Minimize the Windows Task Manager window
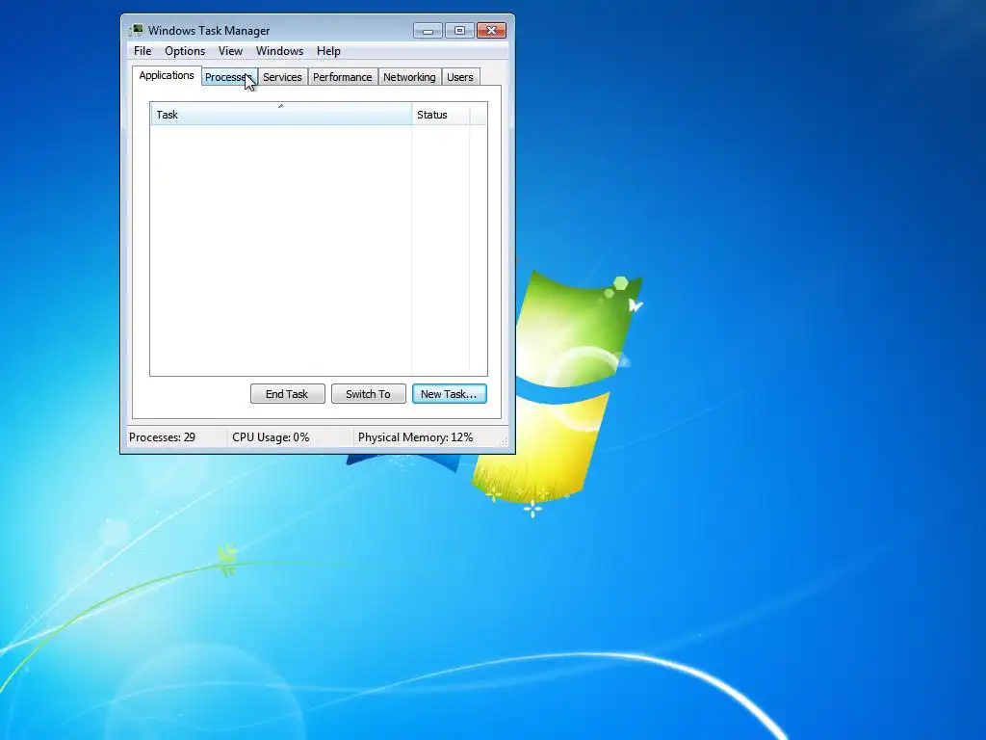 (428, 30)
